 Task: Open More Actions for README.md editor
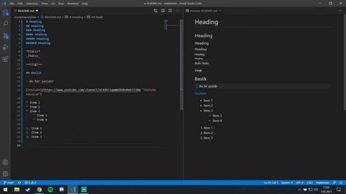tap(177, 11)
